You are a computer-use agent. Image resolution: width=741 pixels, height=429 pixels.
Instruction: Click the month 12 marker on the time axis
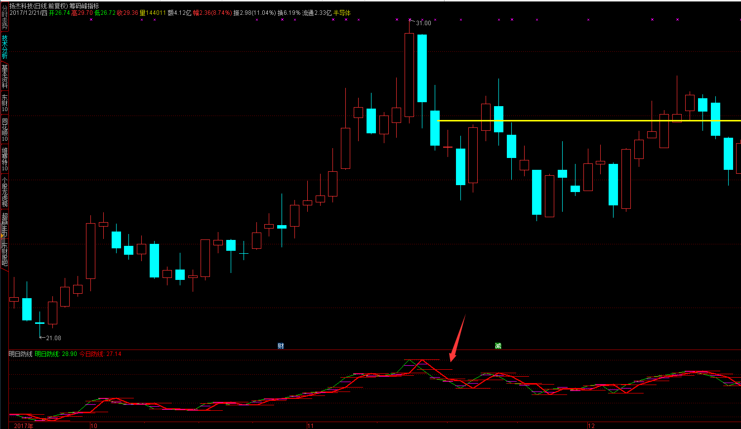[591, 426]
